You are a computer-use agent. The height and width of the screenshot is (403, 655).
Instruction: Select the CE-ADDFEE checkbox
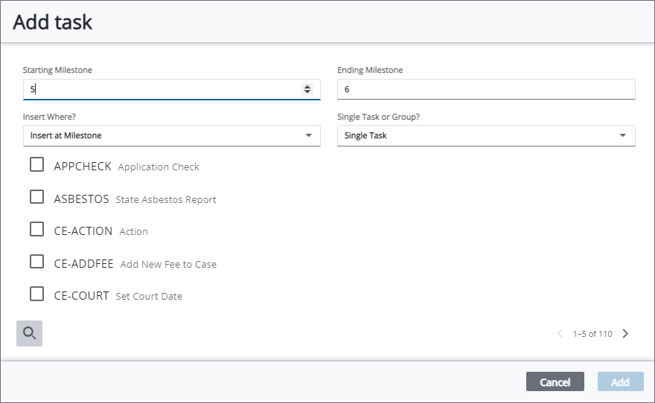point(36,262)
